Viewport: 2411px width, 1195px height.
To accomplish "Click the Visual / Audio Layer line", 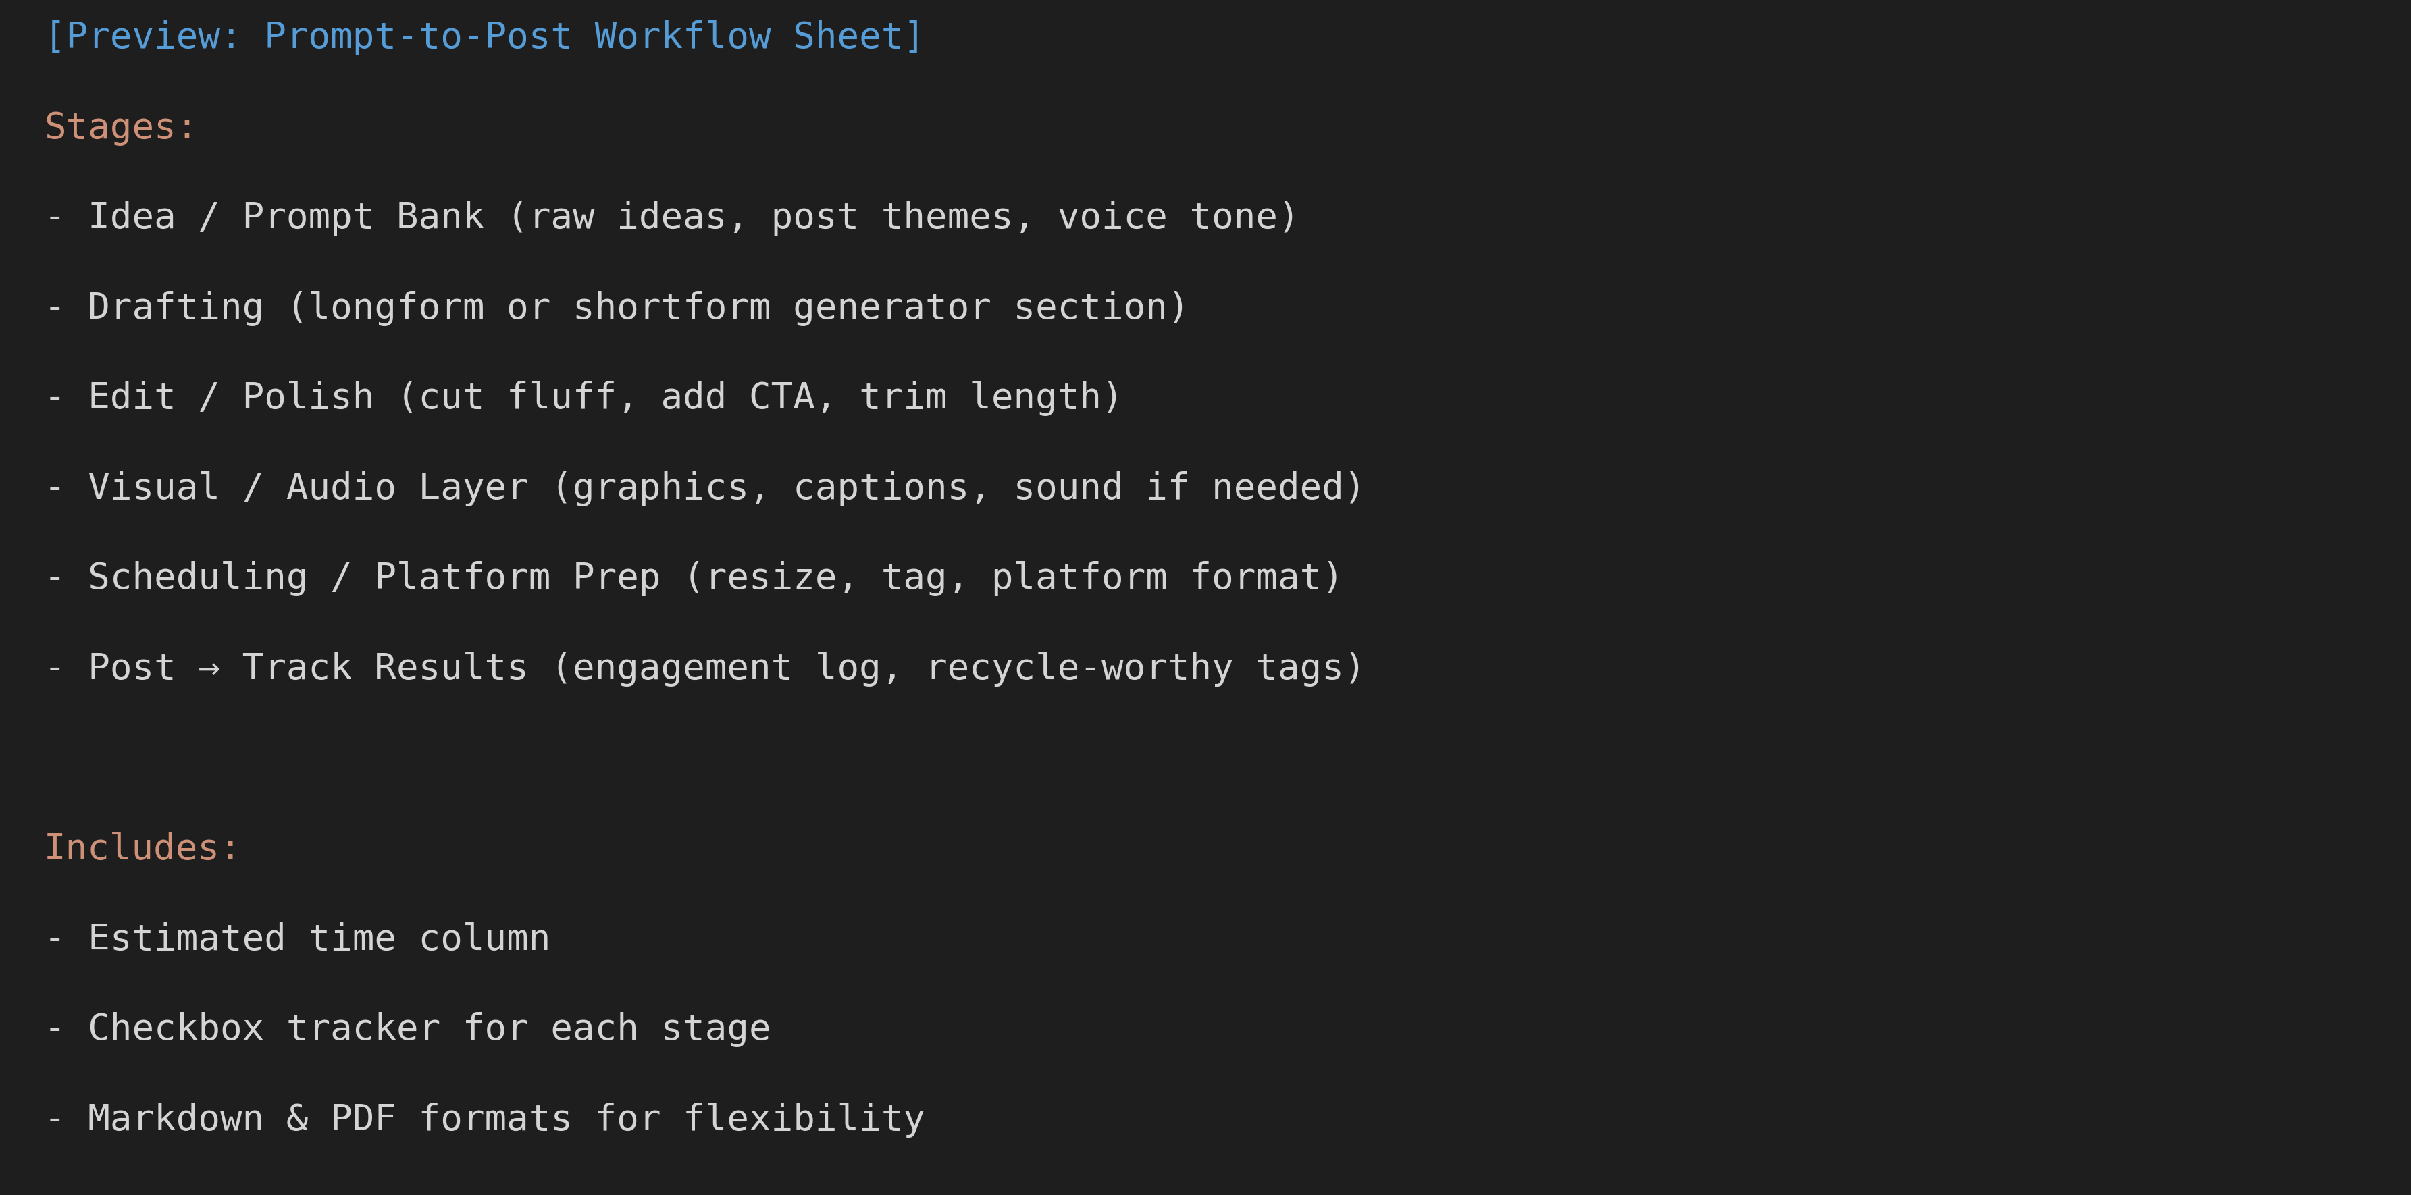I will [704, 487].
